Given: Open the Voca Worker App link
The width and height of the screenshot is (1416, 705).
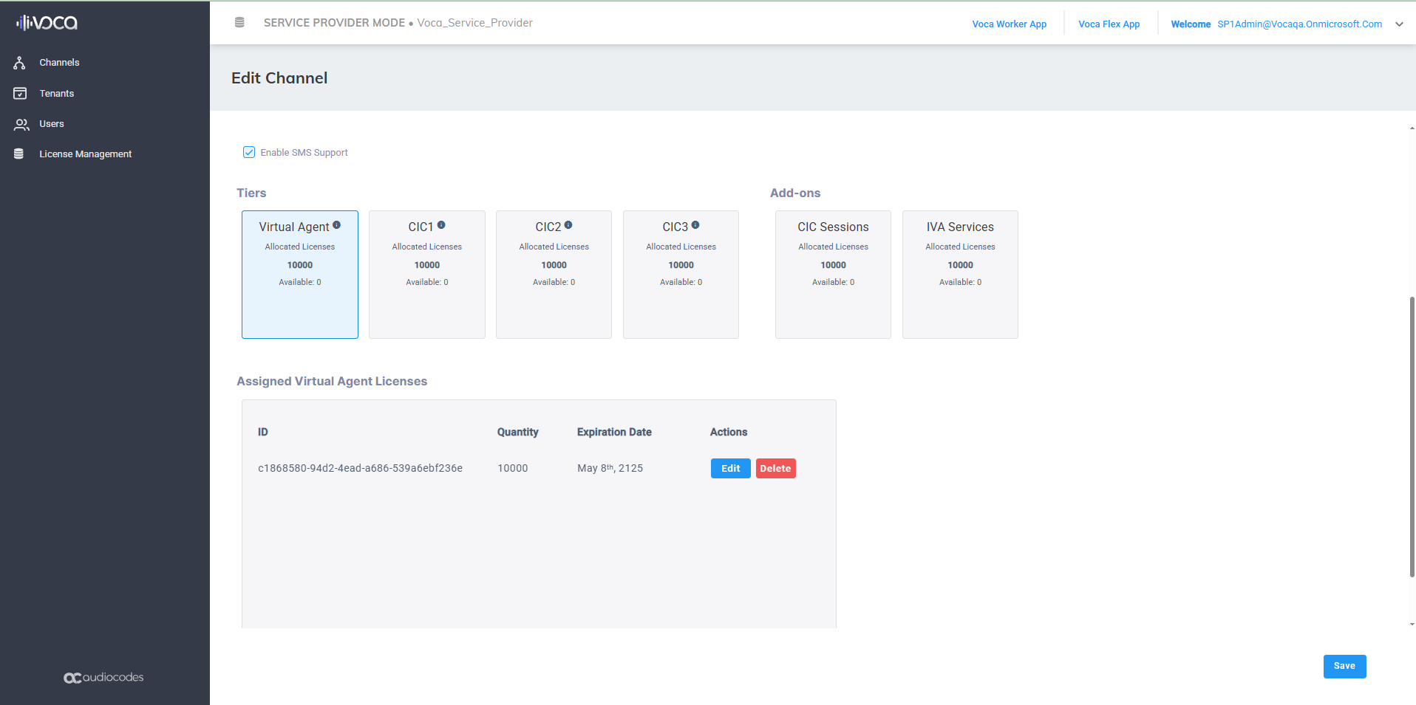Looking at the screenshot, I should pos(1009,24).
